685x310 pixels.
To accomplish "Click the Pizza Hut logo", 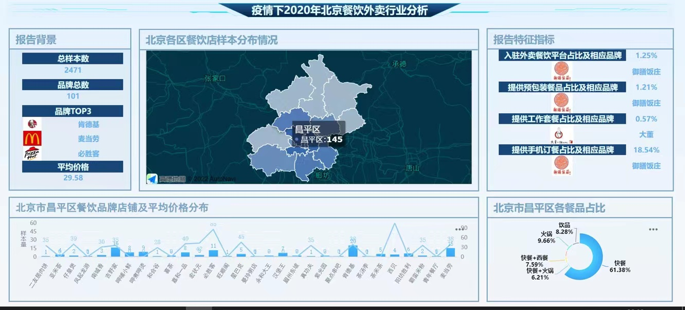I will 32,153.
